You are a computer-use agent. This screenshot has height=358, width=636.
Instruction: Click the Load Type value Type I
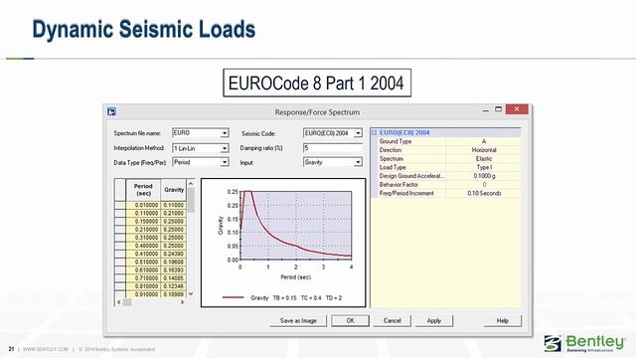tap(484, 167)
